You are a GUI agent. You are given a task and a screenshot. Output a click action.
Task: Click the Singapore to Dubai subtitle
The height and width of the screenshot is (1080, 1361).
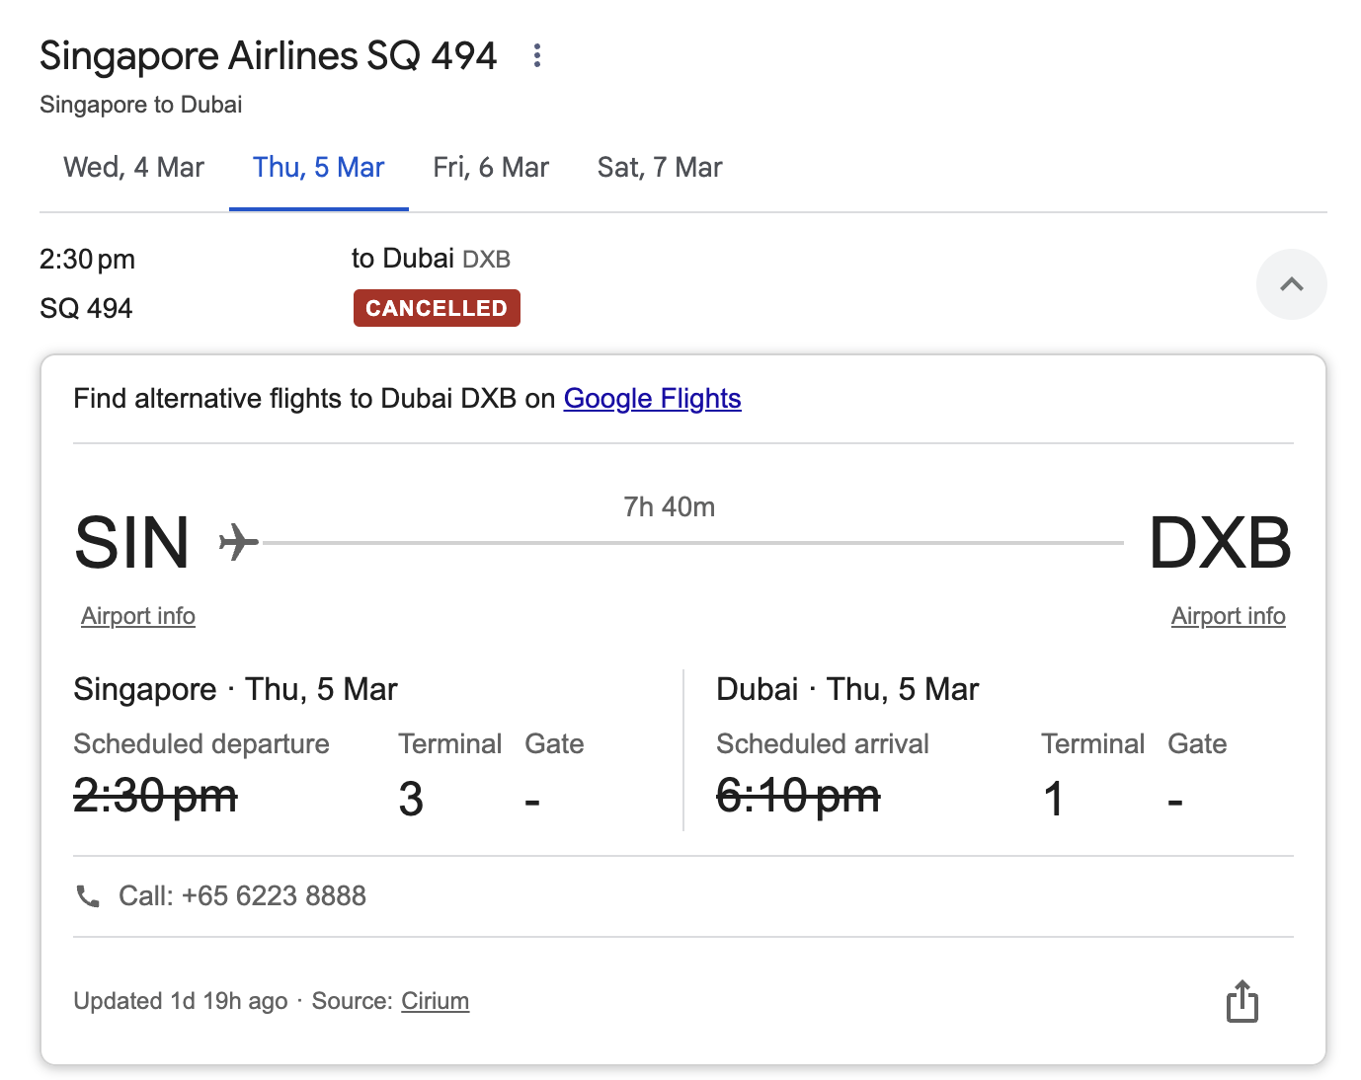point(141,105)
